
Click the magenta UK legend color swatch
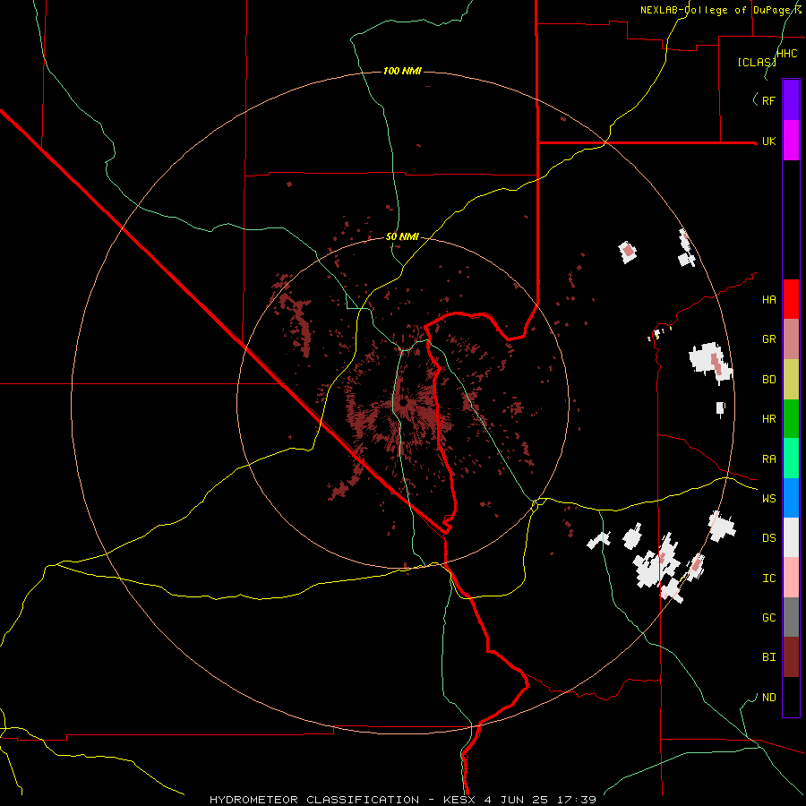(791, 141)
